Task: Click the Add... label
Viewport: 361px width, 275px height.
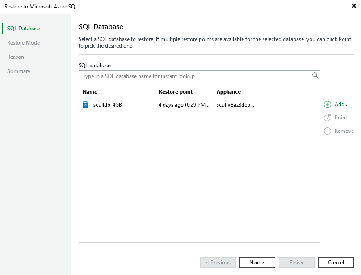Action: [341, 104]
